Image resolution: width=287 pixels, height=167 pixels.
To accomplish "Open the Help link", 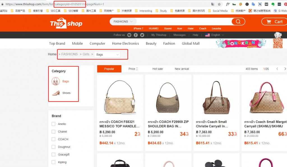I will pos(195,35).
